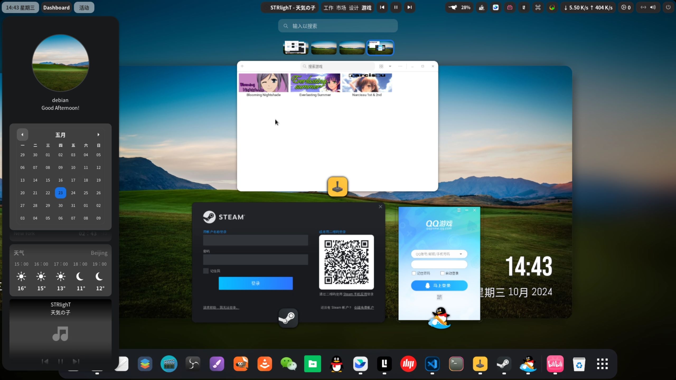Enable QQ auto-login checkbox
This screenshot has width=676, height=380.
pyautogui.click(x=442, y=273)
